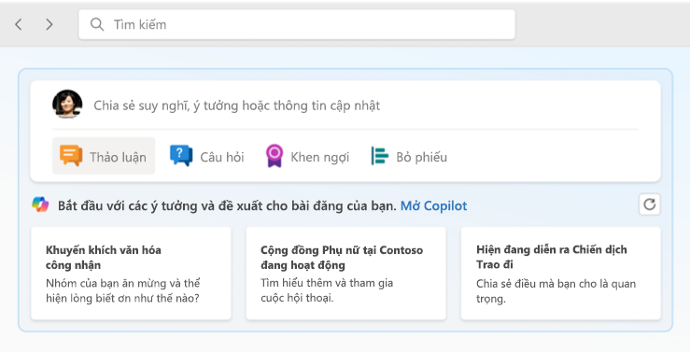The height and width of the screenshot is (352, 690).
Task: Click the magnifier search icon
Action: (97, 24)
